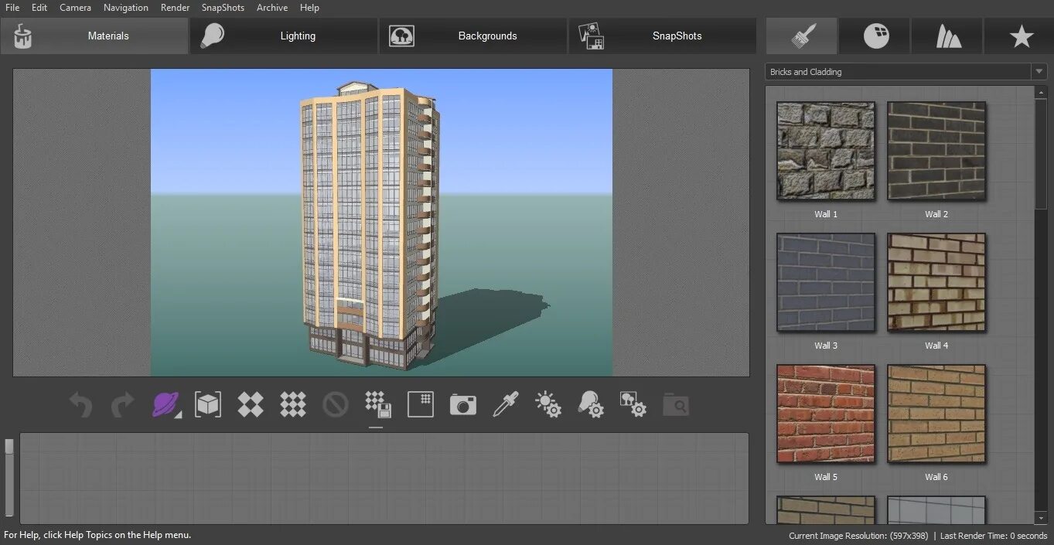Select the dense diamond grid render icon
This screenshot has width=1054, height=545.
click(x=293, y=404)
